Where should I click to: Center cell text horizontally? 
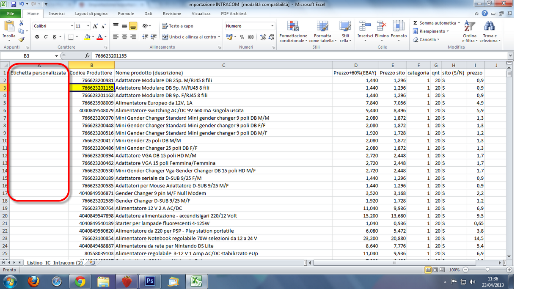click(x=124, y=37)
